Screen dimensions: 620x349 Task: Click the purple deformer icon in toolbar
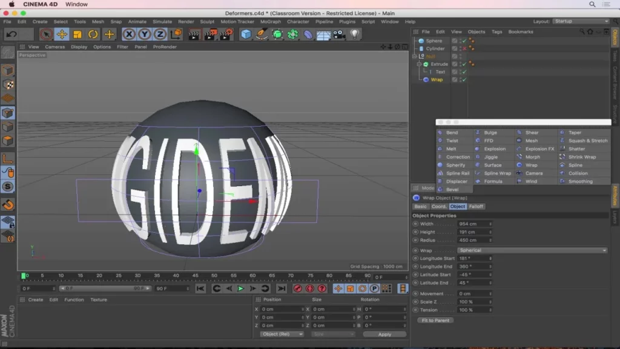(x=308, y=35)
